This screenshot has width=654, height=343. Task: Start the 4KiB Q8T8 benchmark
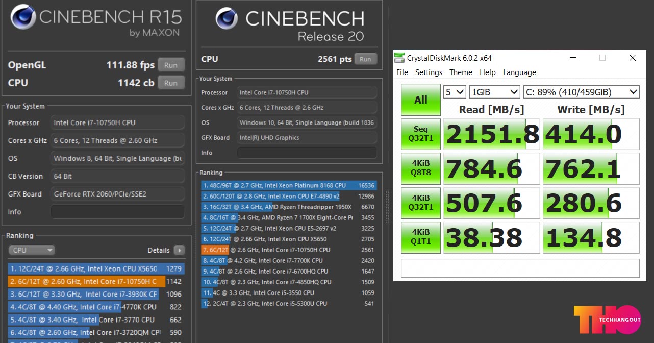pyautogui.click(x=421, y=168)
